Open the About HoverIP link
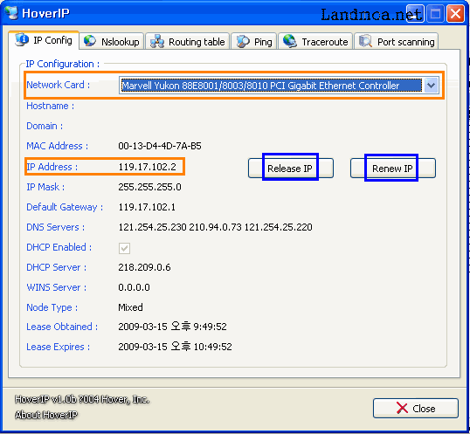The width and height of the screenshot is (470, 434). click(x=46, y=415)
